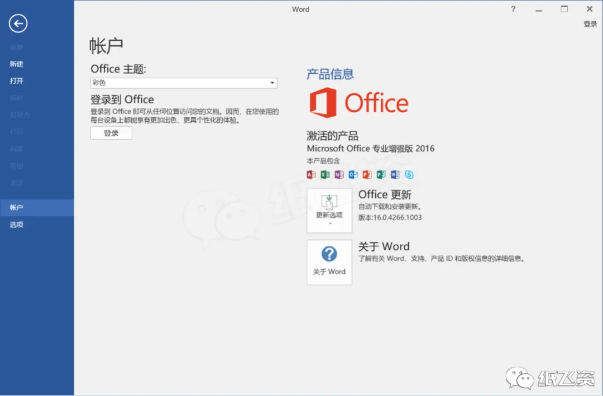Click the OneNote app icon
This screenshot has height=396, width=603.
(x=339, y=175)
